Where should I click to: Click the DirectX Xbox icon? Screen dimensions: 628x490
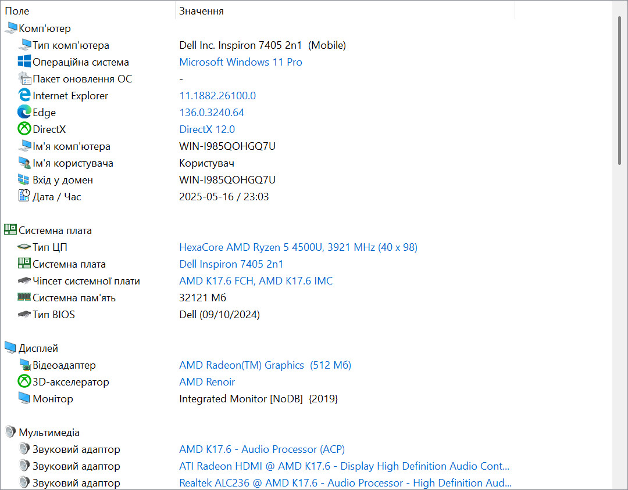point(24,129)
